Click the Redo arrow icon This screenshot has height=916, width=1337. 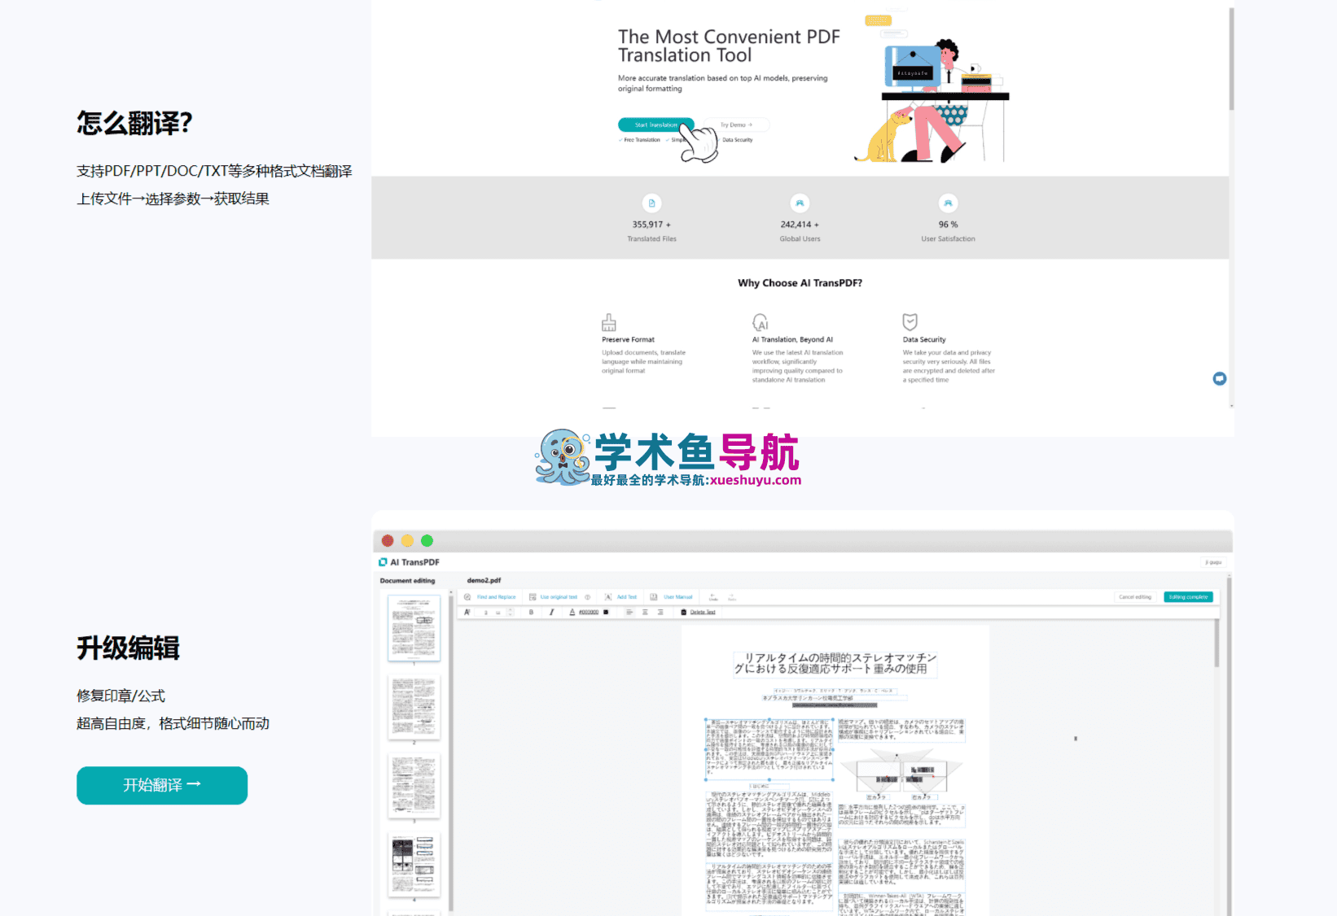(x=732, y=597)
